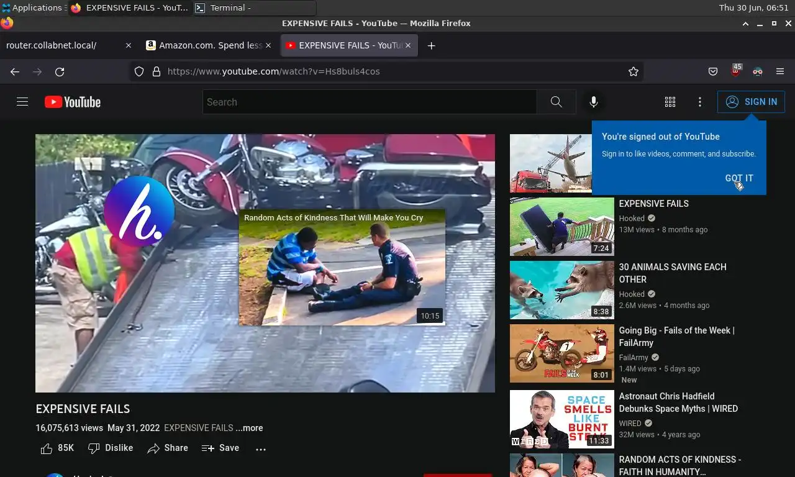Screen dimensions: 795x477
Task: Select Firefox EXPENSIVE FAILS taskbar entry
Action: pos(130,8)
